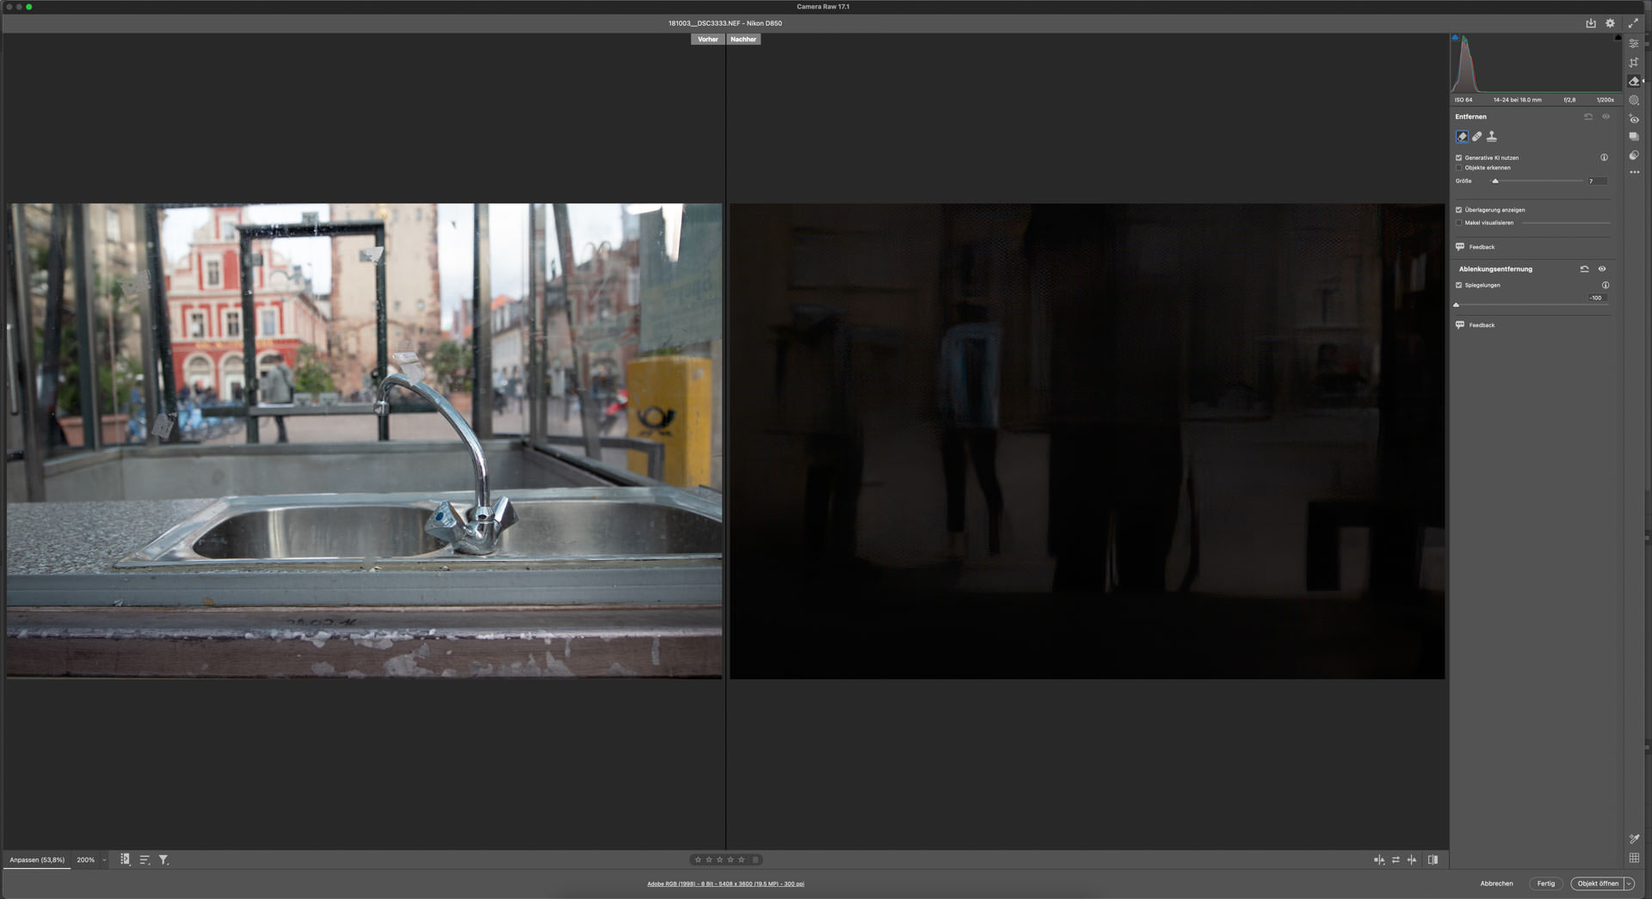Enable Makel visualisieren checkbox
Image resolution: width=1652 pixels, height=899 pixels.
click(1458, 223)
